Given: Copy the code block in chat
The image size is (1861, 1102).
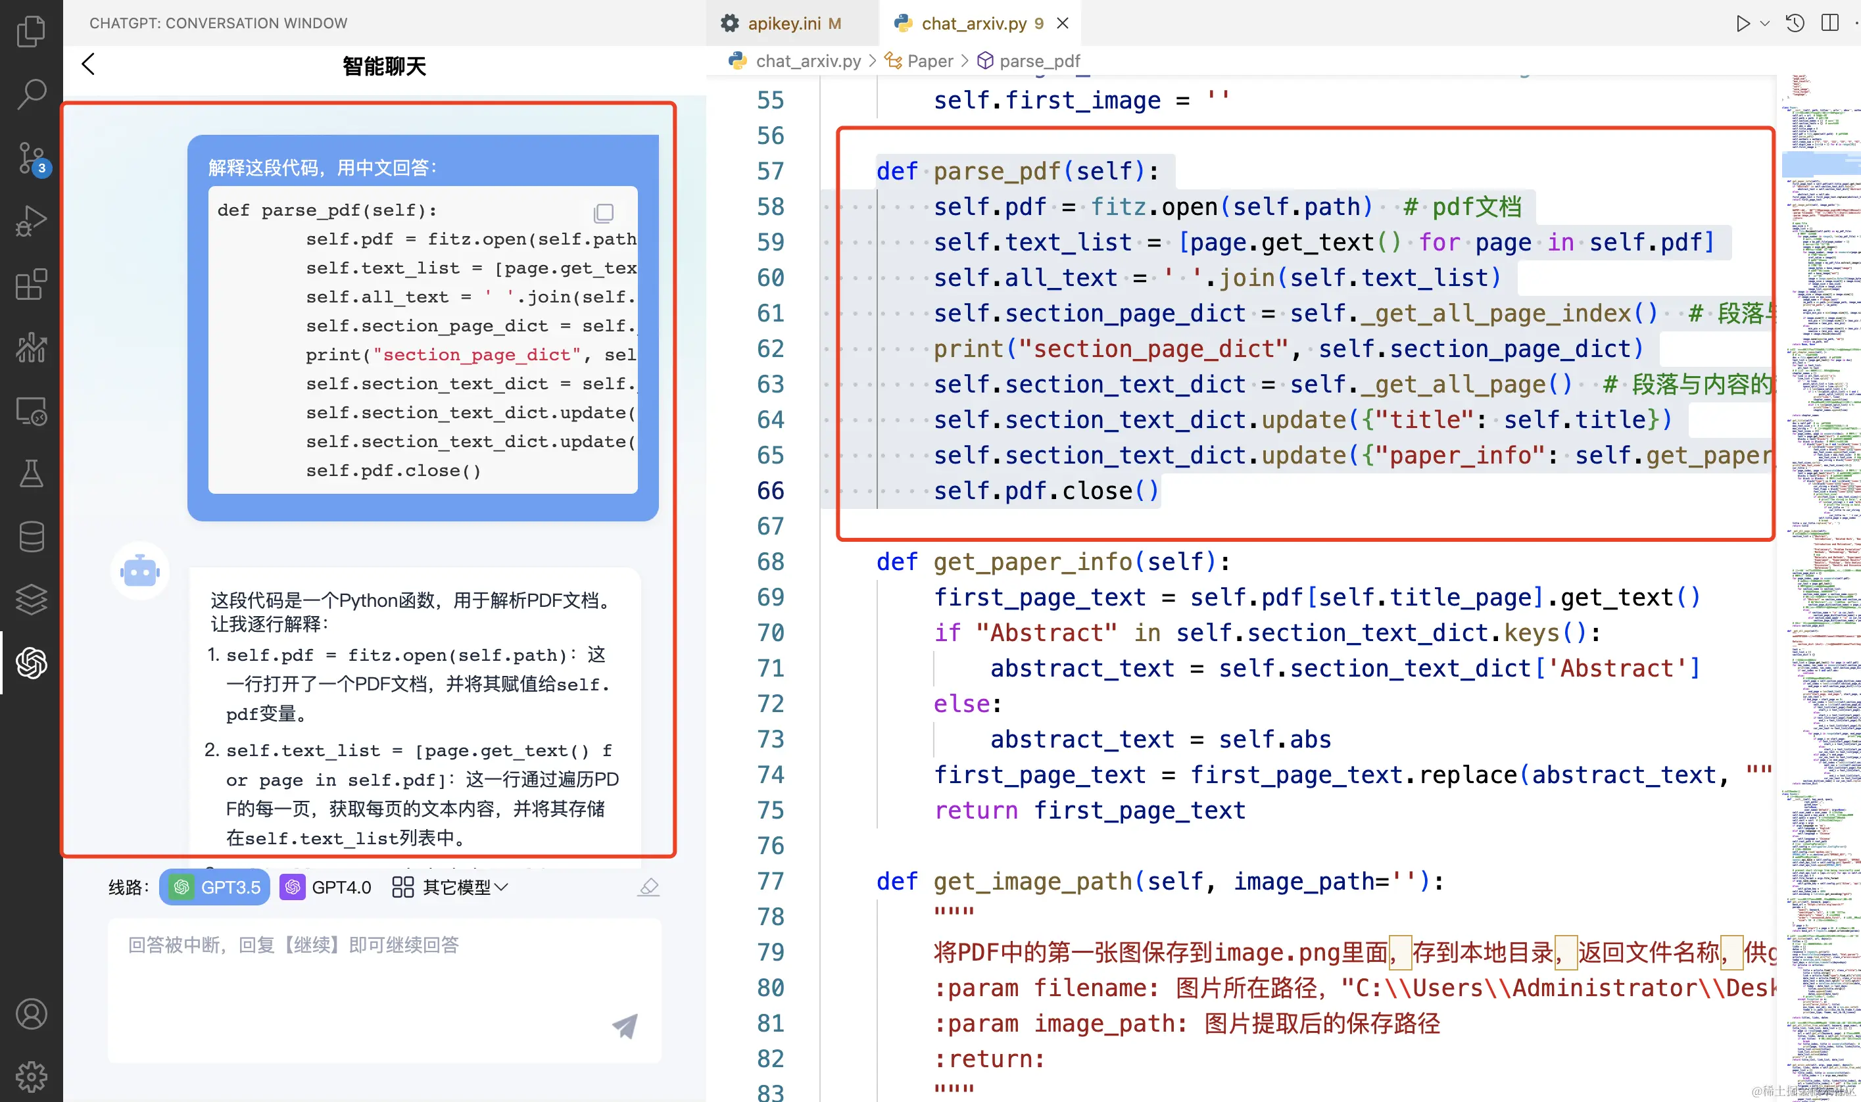Looking at the screenshot, I should 603,213.
